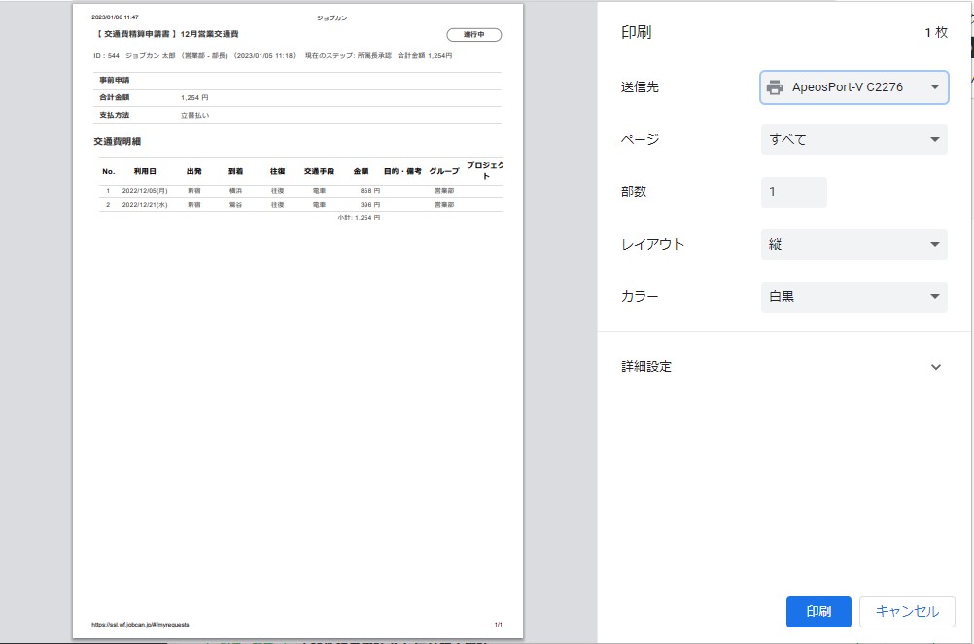Expand 詳細設定 with the chevron arrow
974x644 pixels.
(x=935, y=367)
